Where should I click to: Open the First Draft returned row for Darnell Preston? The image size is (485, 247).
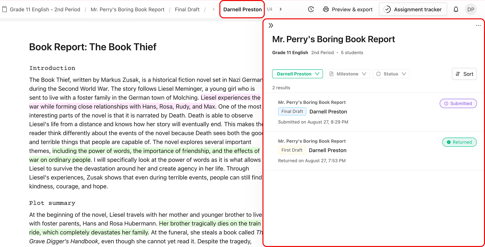tap(374, 151)
